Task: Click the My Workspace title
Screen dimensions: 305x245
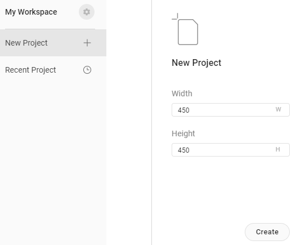Action: click(x=31, y=12)
